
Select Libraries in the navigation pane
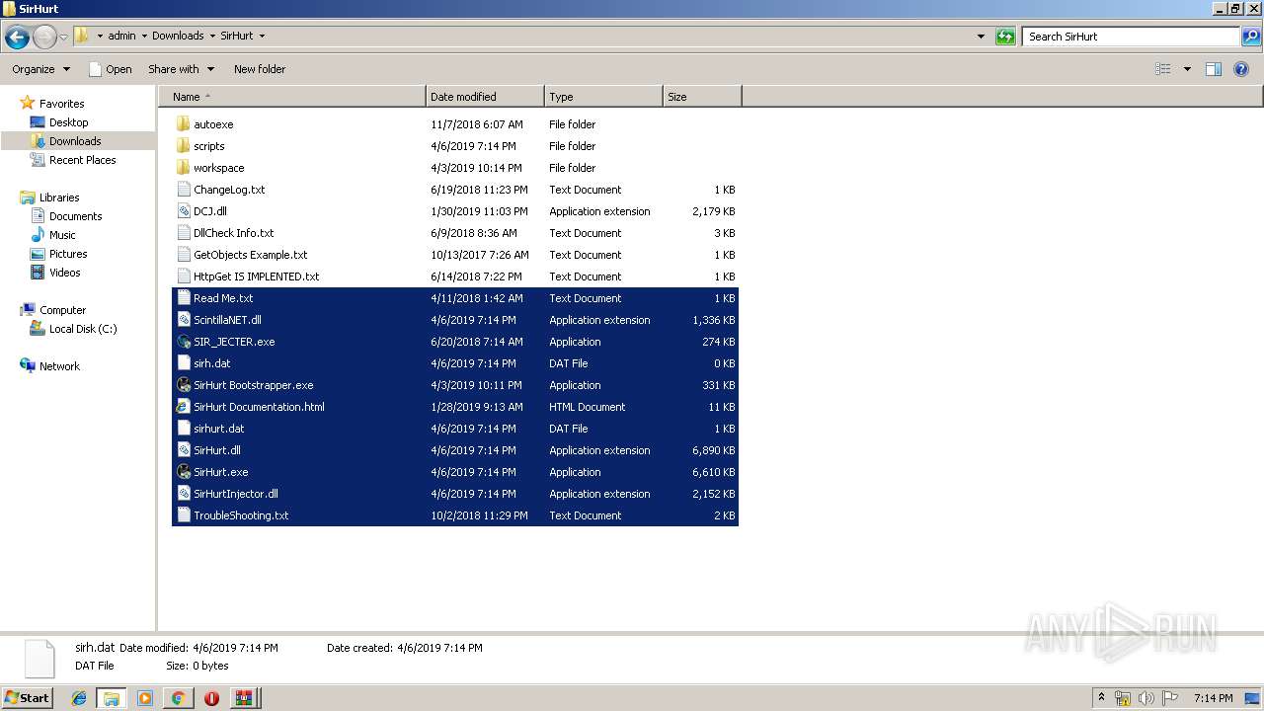coord(59,197)
